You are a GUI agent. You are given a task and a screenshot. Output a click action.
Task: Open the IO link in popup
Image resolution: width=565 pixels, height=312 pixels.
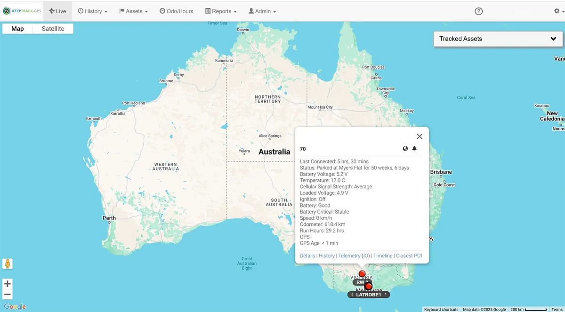365,256
